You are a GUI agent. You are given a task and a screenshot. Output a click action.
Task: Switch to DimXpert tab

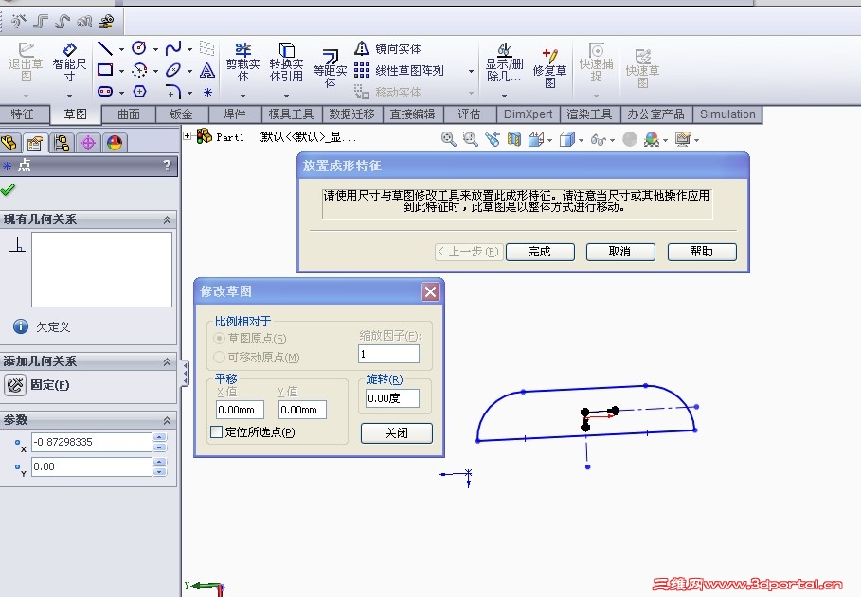528,114
